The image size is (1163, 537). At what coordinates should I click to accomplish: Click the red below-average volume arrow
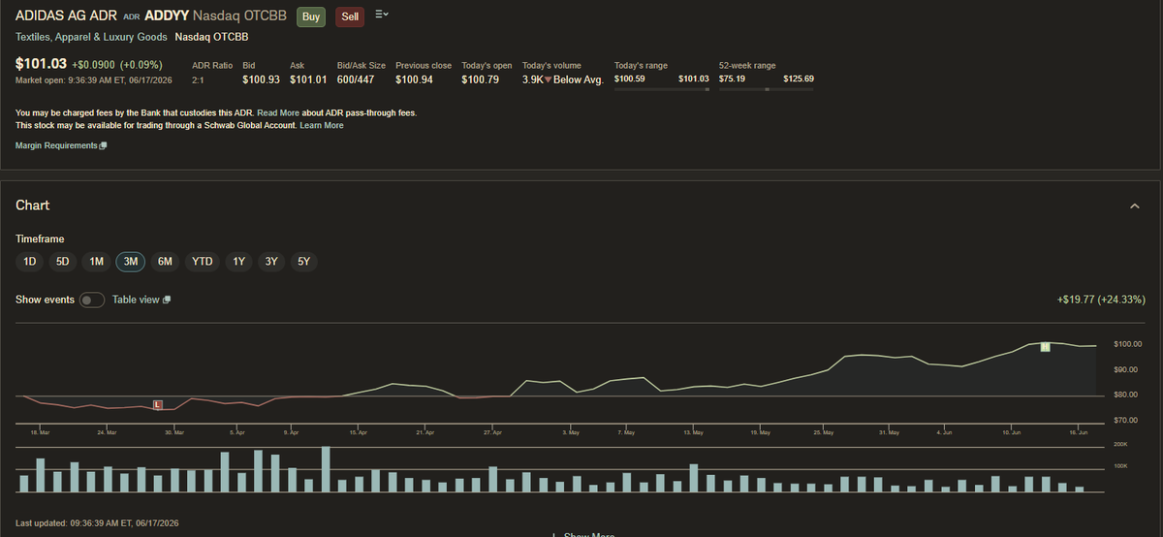tap(549, 79)
